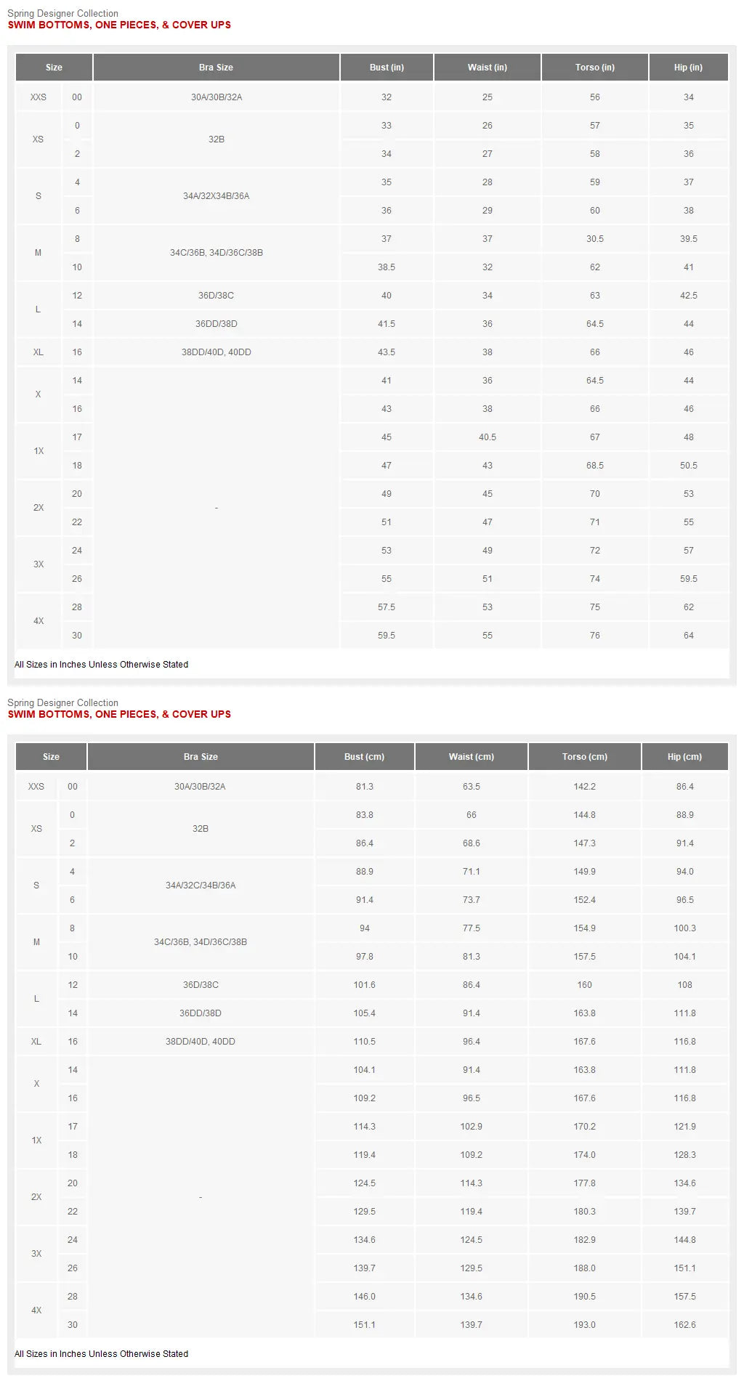The width and height of the screenshot is (744, 1386).
Task: Select the 34A/32C/34B/36A bra size cell
Action: (201, 885)
